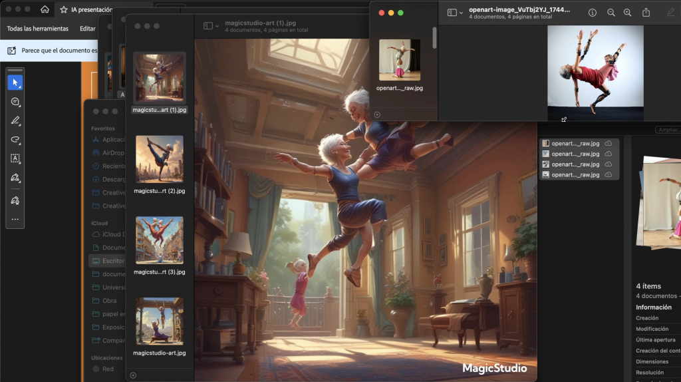Activate the text box tool

pos(15,158)
